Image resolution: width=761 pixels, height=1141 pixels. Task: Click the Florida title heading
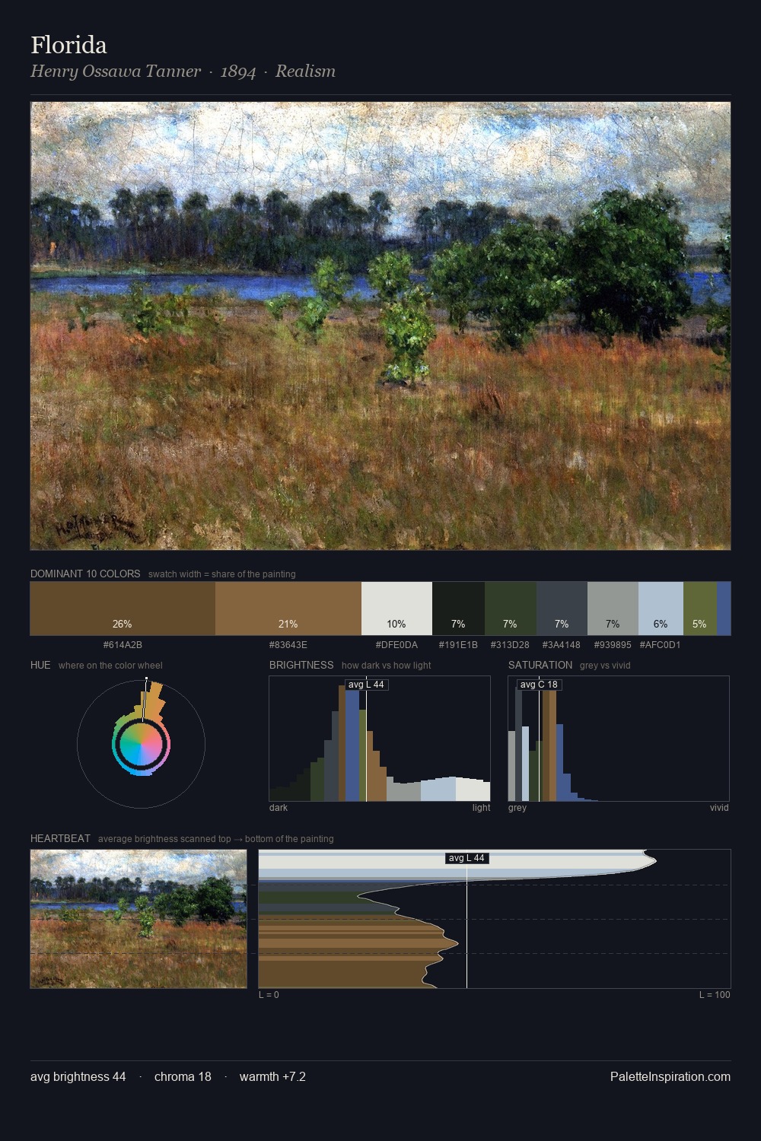(68, 45)
